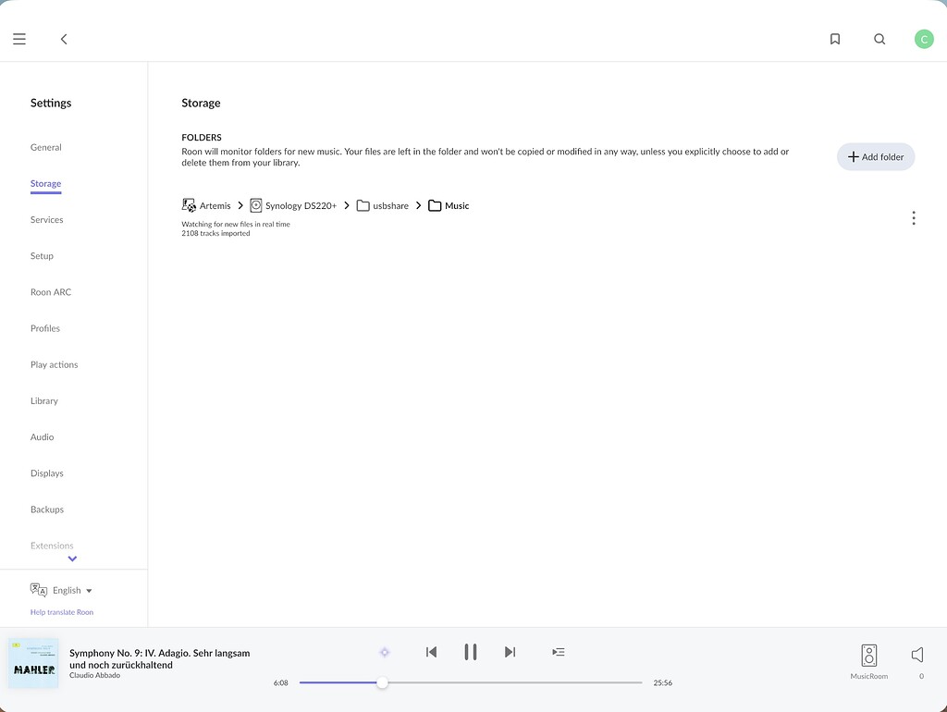Image resolution: width=947 pixels, height=712 pixels.
Task: Open the green user profile avatar
Action: pyautogui.click(x=923, y=39)
